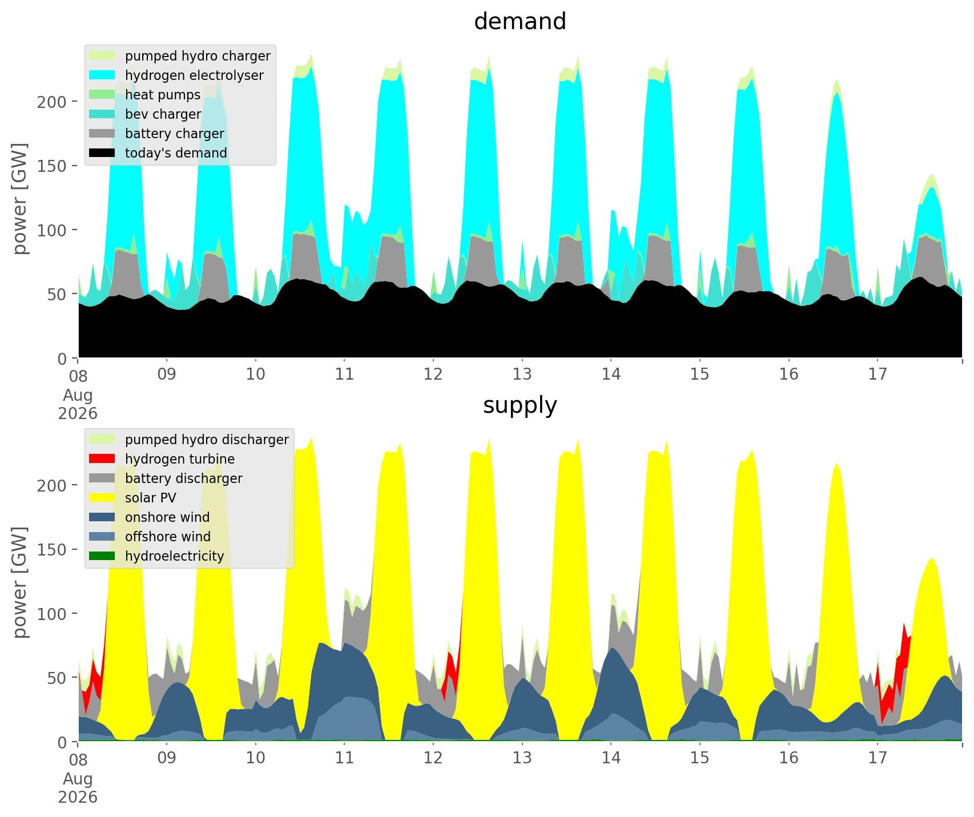The width and height of the screenshot is (974, 817).
Task: Click the 11 date tick under demand chart
Action: [x=344, y=375]
